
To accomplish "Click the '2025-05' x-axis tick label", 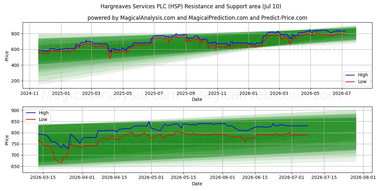I will click(123, 94).
